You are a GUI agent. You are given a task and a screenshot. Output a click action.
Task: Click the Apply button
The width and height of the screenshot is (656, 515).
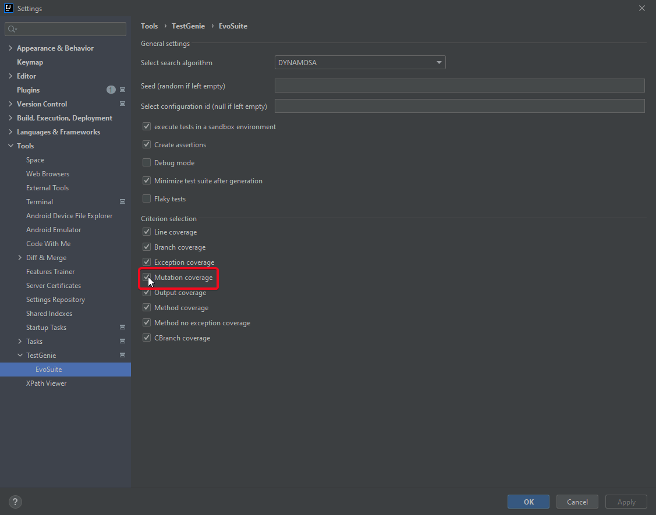tap(626, 502)
